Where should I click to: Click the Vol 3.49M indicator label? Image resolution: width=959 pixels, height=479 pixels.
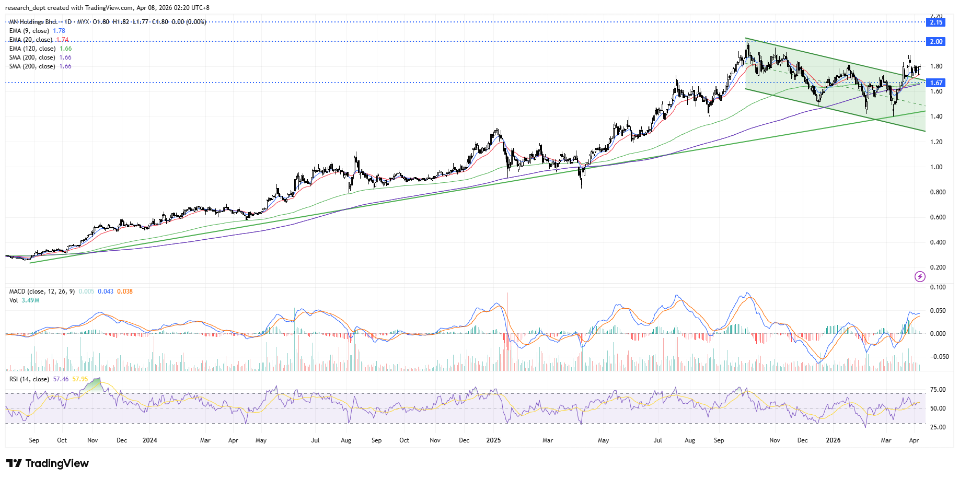click(x=24, y=300)
